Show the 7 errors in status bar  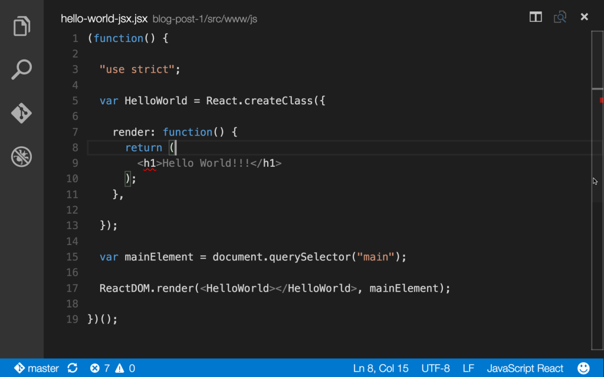point(100,368)
